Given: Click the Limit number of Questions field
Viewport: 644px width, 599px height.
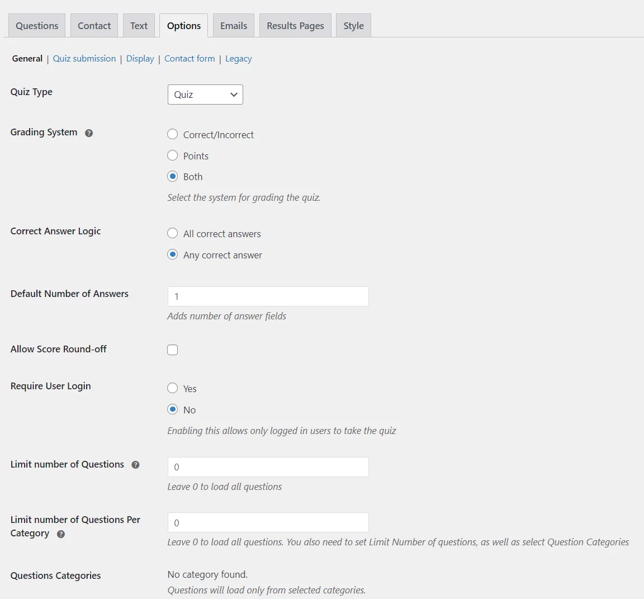Looking at the screenshot, I should pyautogui.click(x=268, y=466).
